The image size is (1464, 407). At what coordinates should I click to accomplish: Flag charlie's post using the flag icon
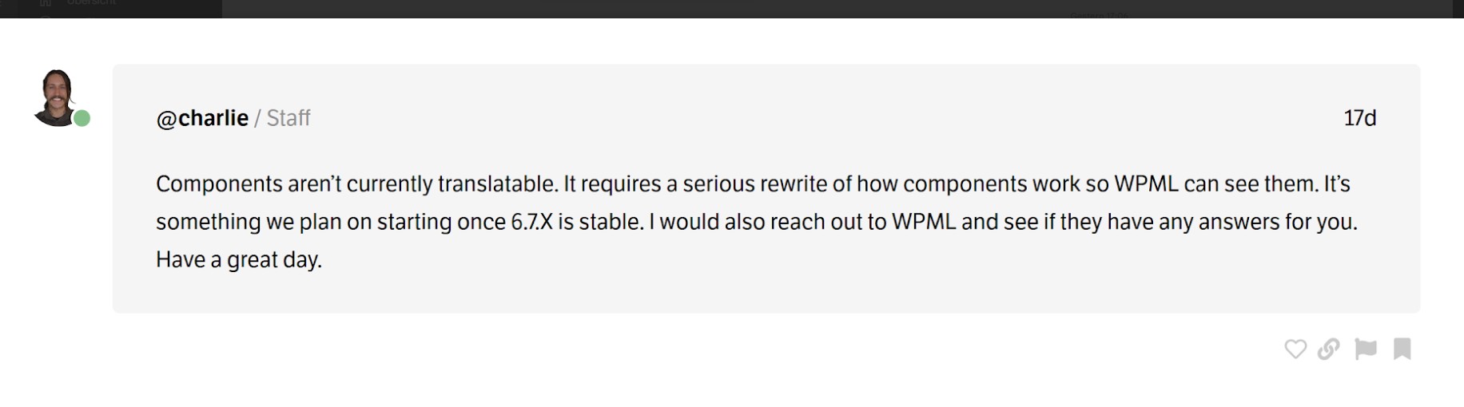coord(1366,349)
